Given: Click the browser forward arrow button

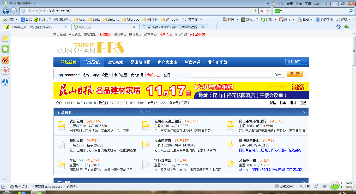Looking at the screenshot, I should click(14, 11).
